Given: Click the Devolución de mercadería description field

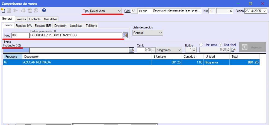Looking at the screenshot, I should point(177,11).
